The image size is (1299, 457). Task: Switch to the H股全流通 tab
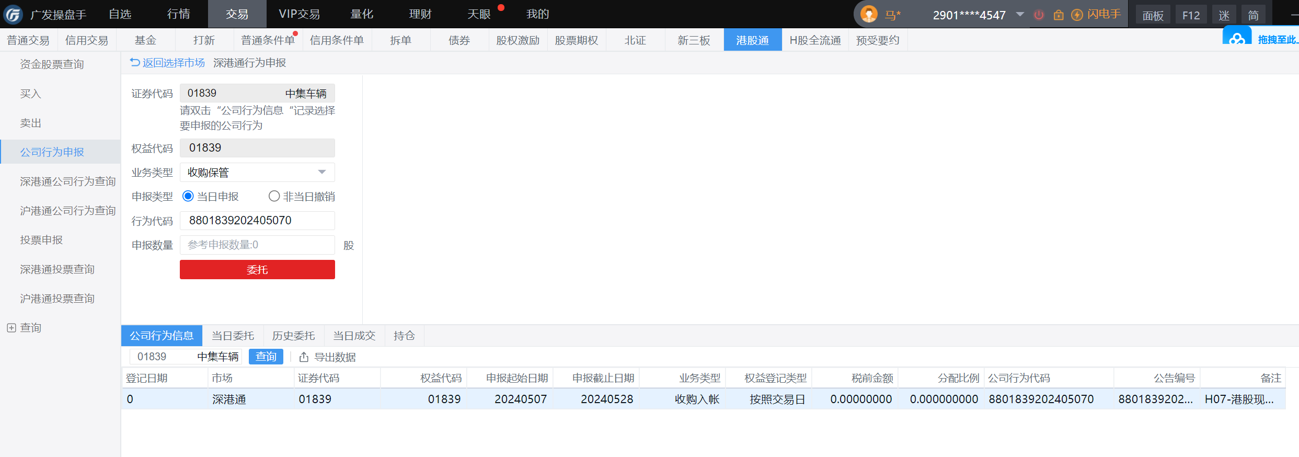coord(815,40)
